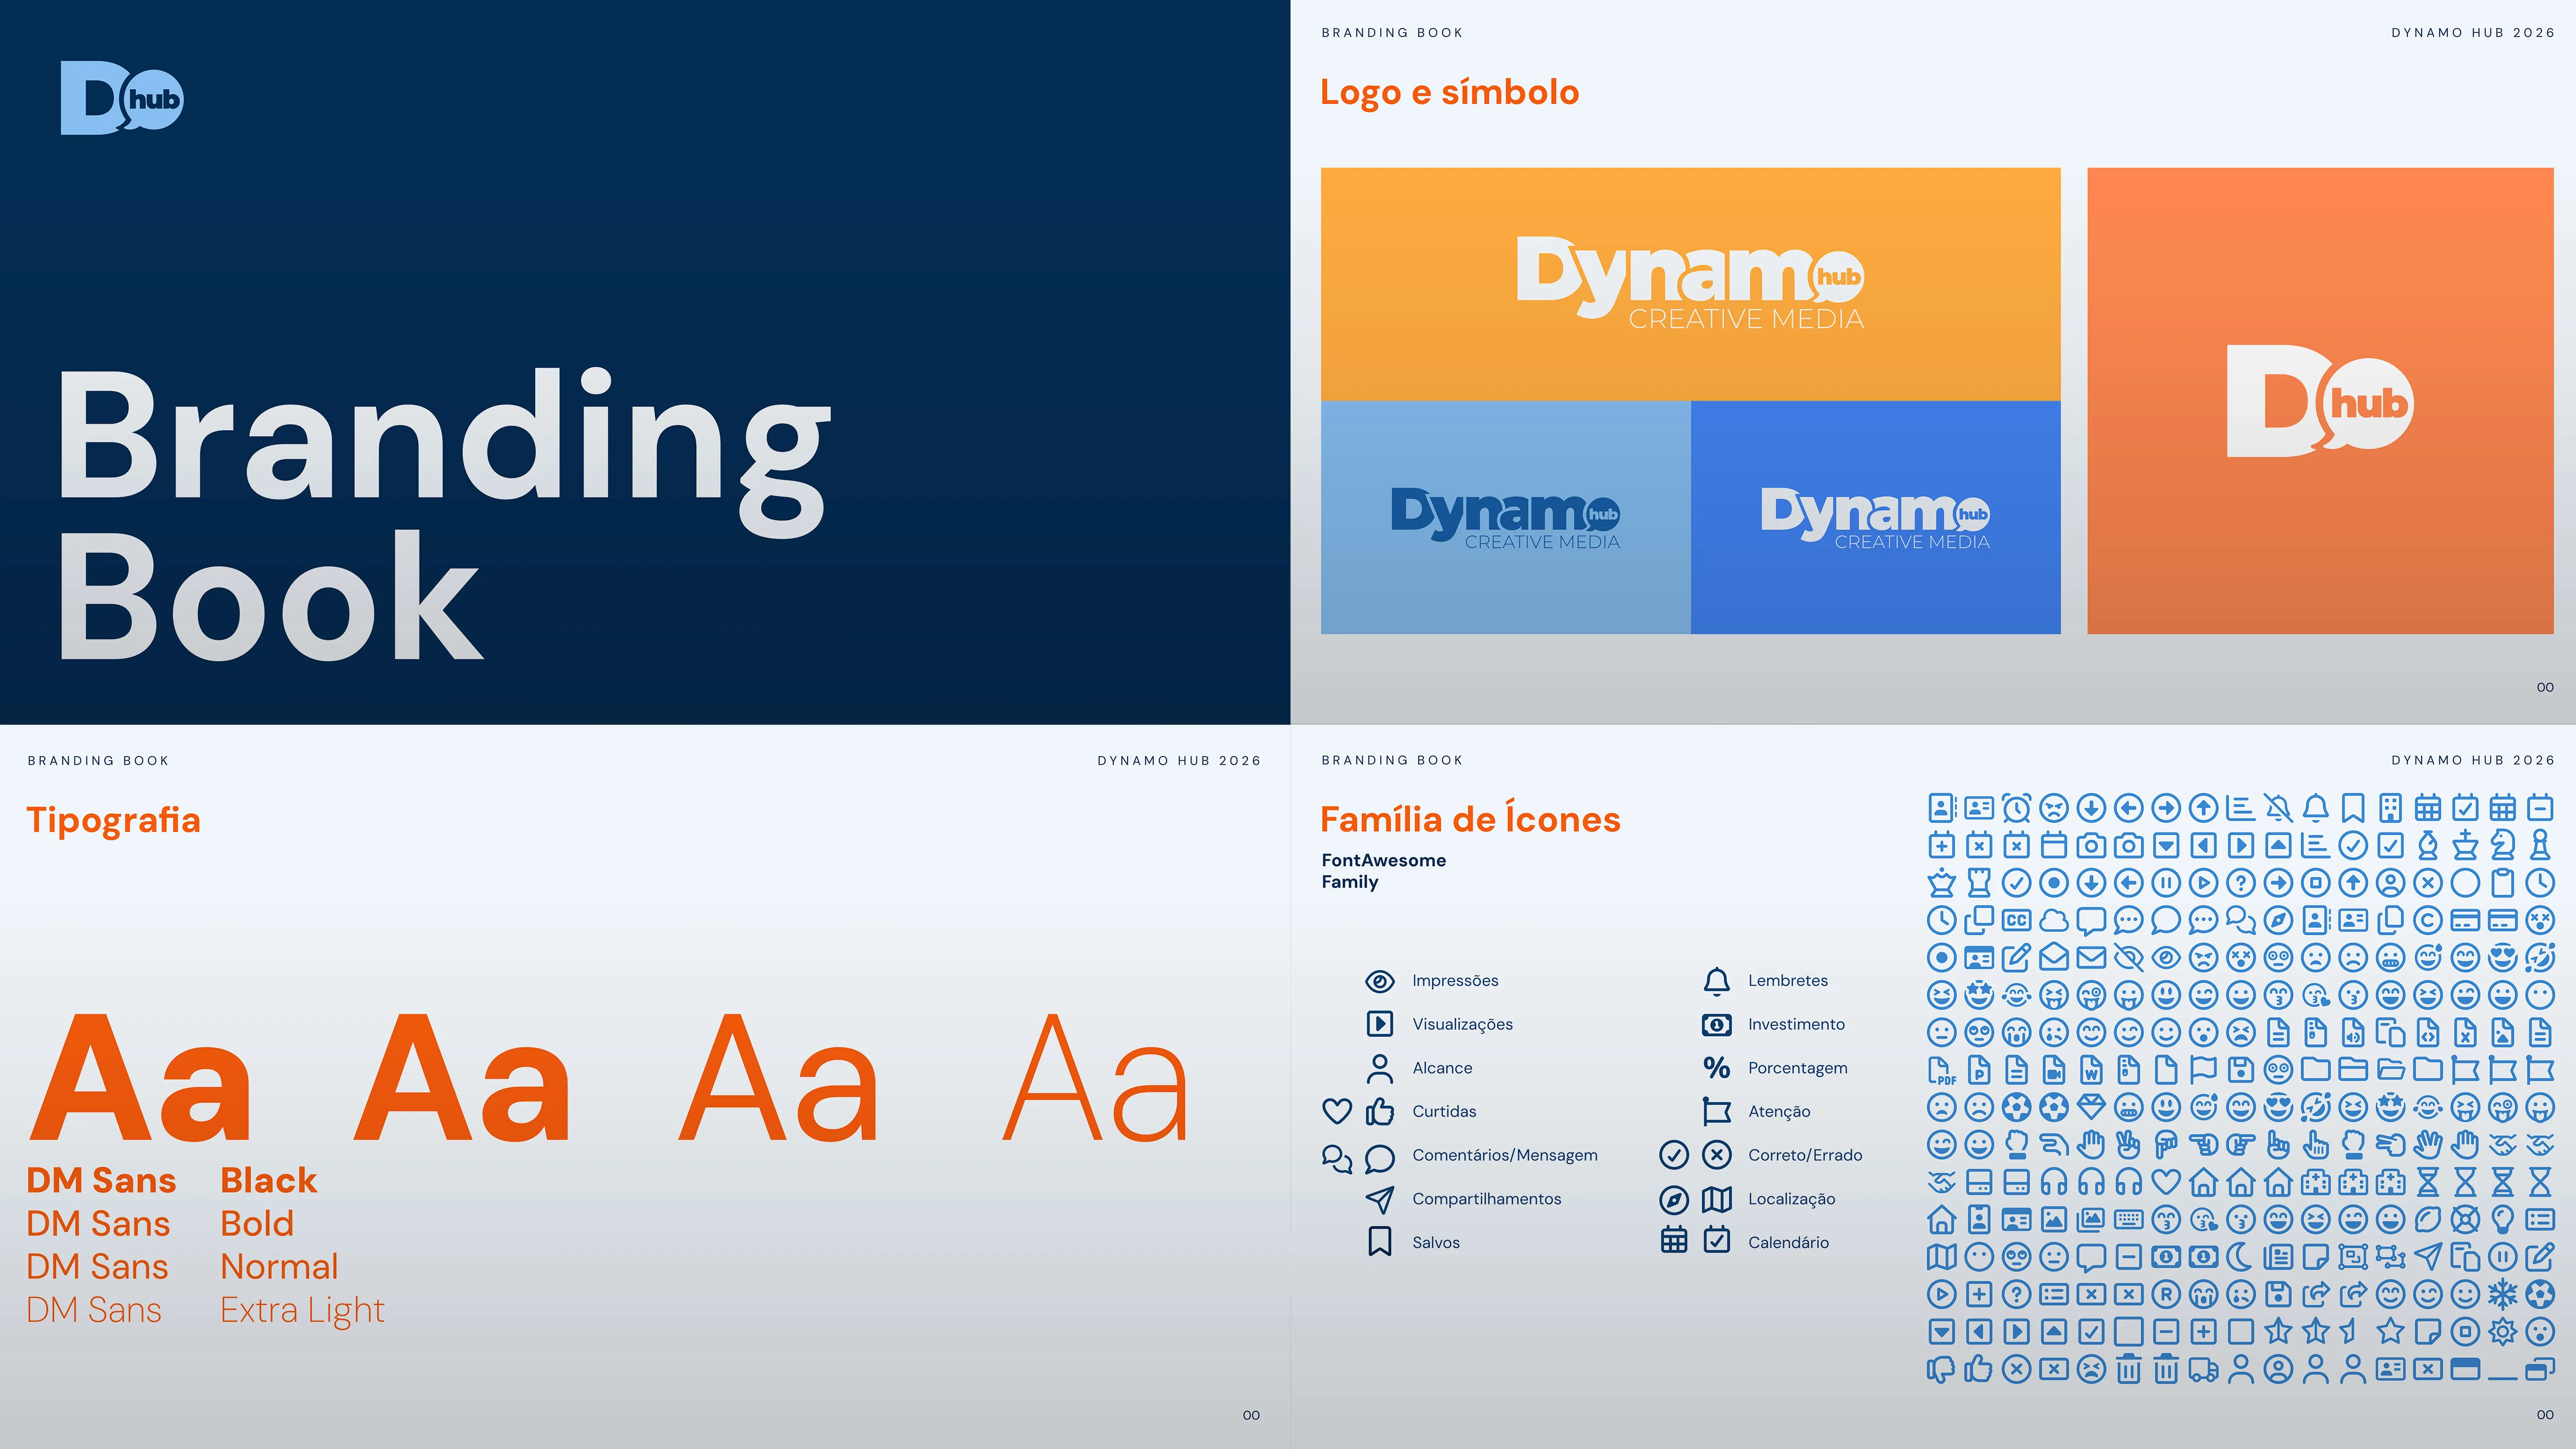Click the cloud icon in the grid
This screenshot has width=2576, height=1449.
pyautogui.click(x=2053, y=920)
